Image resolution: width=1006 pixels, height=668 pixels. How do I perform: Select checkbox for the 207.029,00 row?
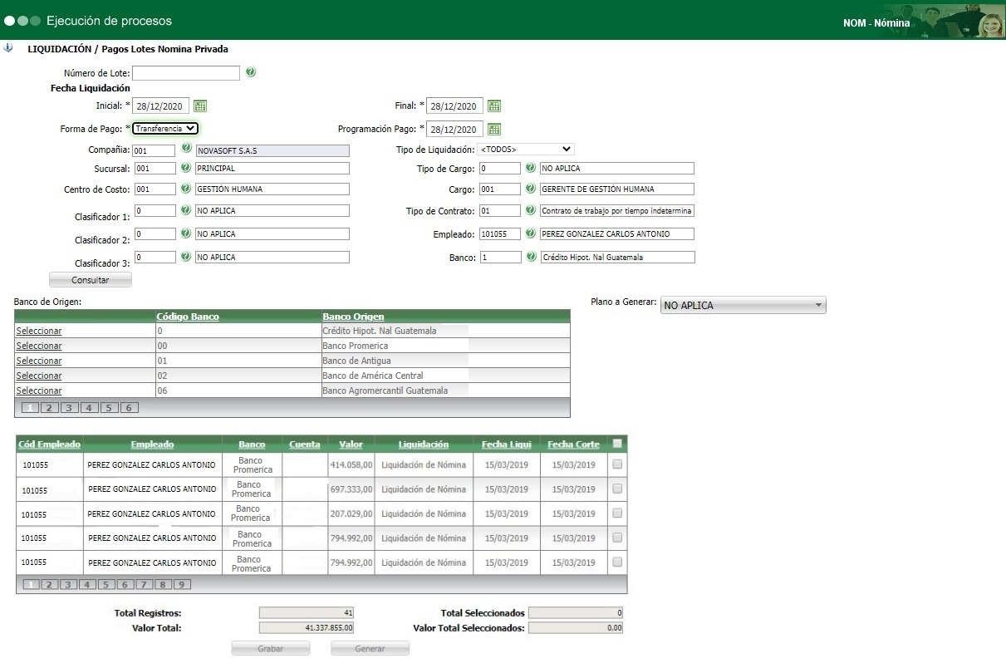[617, 513]
